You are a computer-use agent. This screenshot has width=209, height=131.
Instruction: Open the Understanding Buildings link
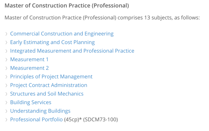pos(40,111)
